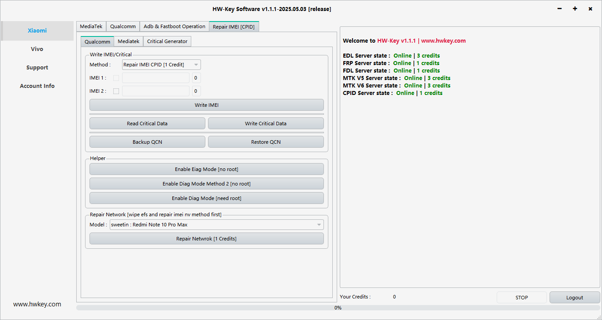Click the Restore QCN button
The image size is (602, 320).
click(x=266, y=142)
